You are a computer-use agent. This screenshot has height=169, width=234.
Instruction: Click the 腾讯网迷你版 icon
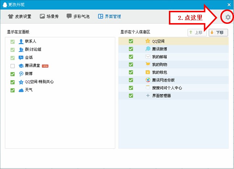148,80
